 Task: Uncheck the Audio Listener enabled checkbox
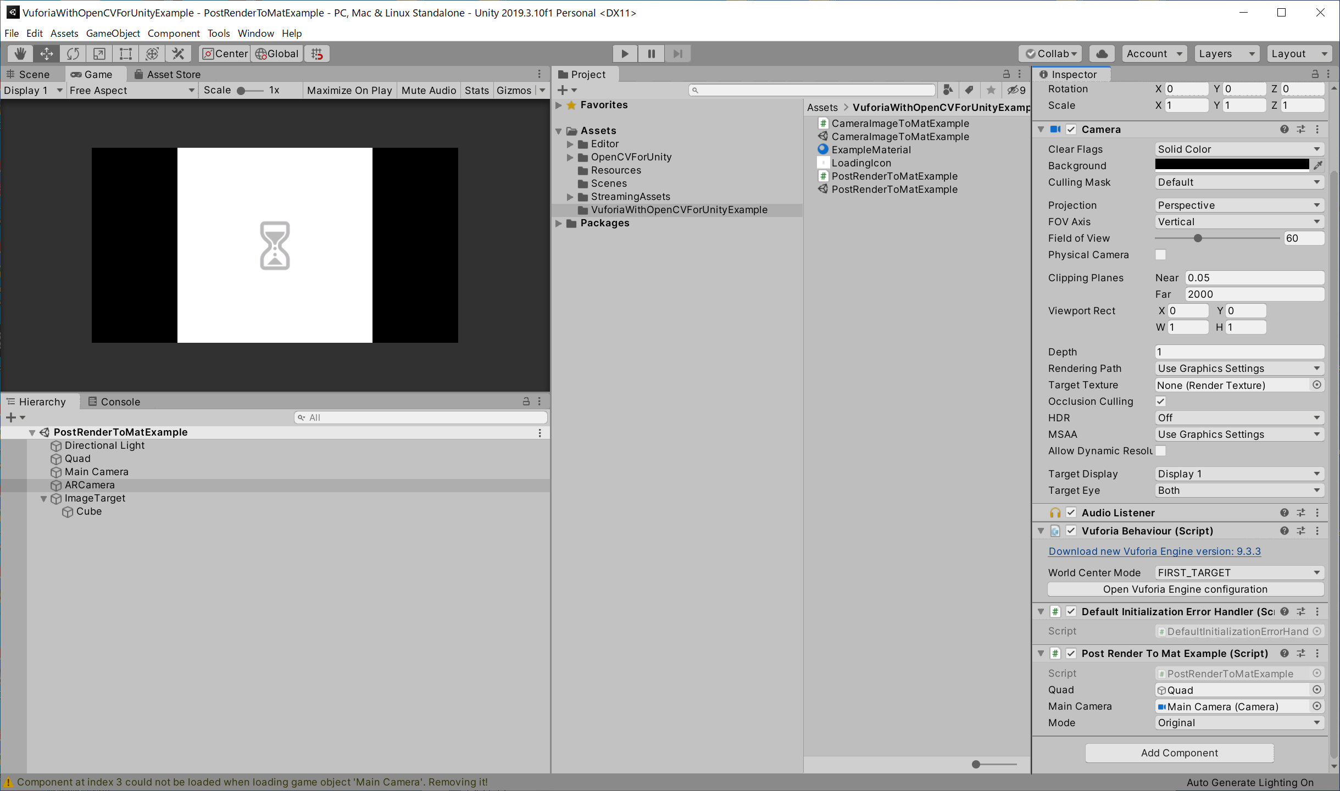point(1071,513)
